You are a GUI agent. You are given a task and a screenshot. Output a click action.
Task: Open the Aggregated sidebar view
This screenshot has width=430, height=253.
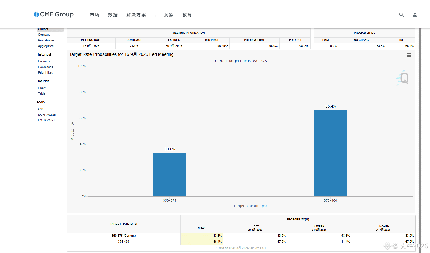(46, 46)
